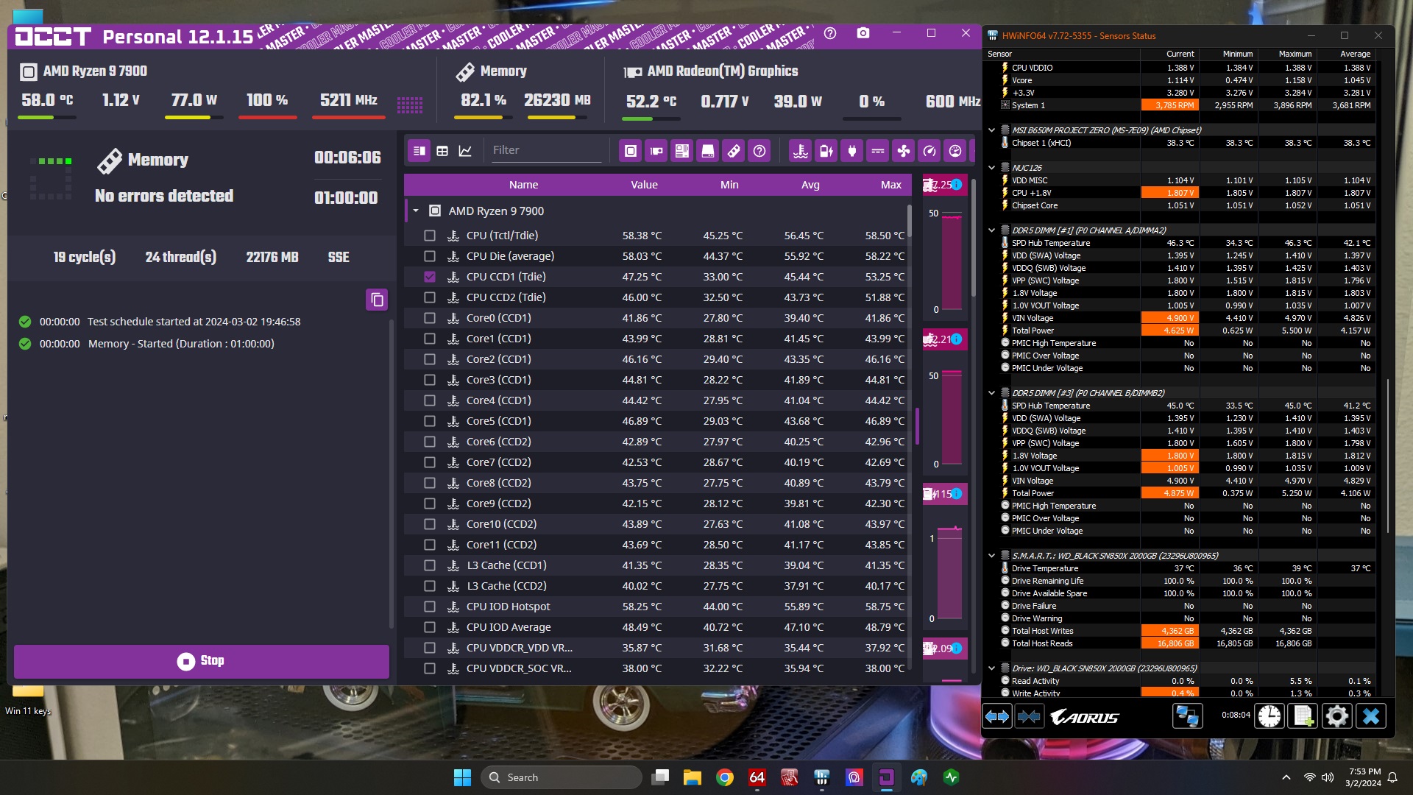Check the Core0 (CCD1) checkbox
The image size is (1413, 795).
(x=430, y=318)
